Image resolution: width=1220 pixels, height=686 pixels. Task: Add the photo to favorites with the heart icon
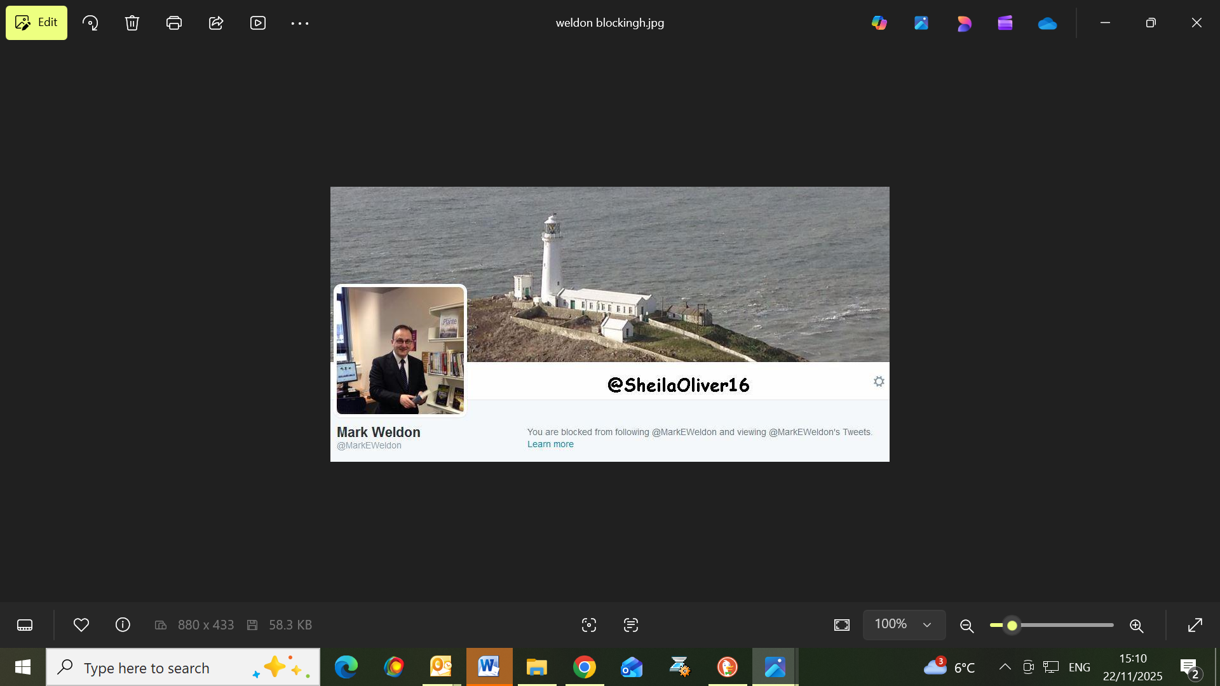point(81,625)
